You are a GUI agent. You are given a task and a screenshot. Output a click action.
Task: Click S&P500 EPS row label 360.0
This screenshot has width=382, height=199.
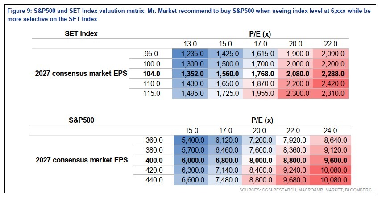pos(154,140)
